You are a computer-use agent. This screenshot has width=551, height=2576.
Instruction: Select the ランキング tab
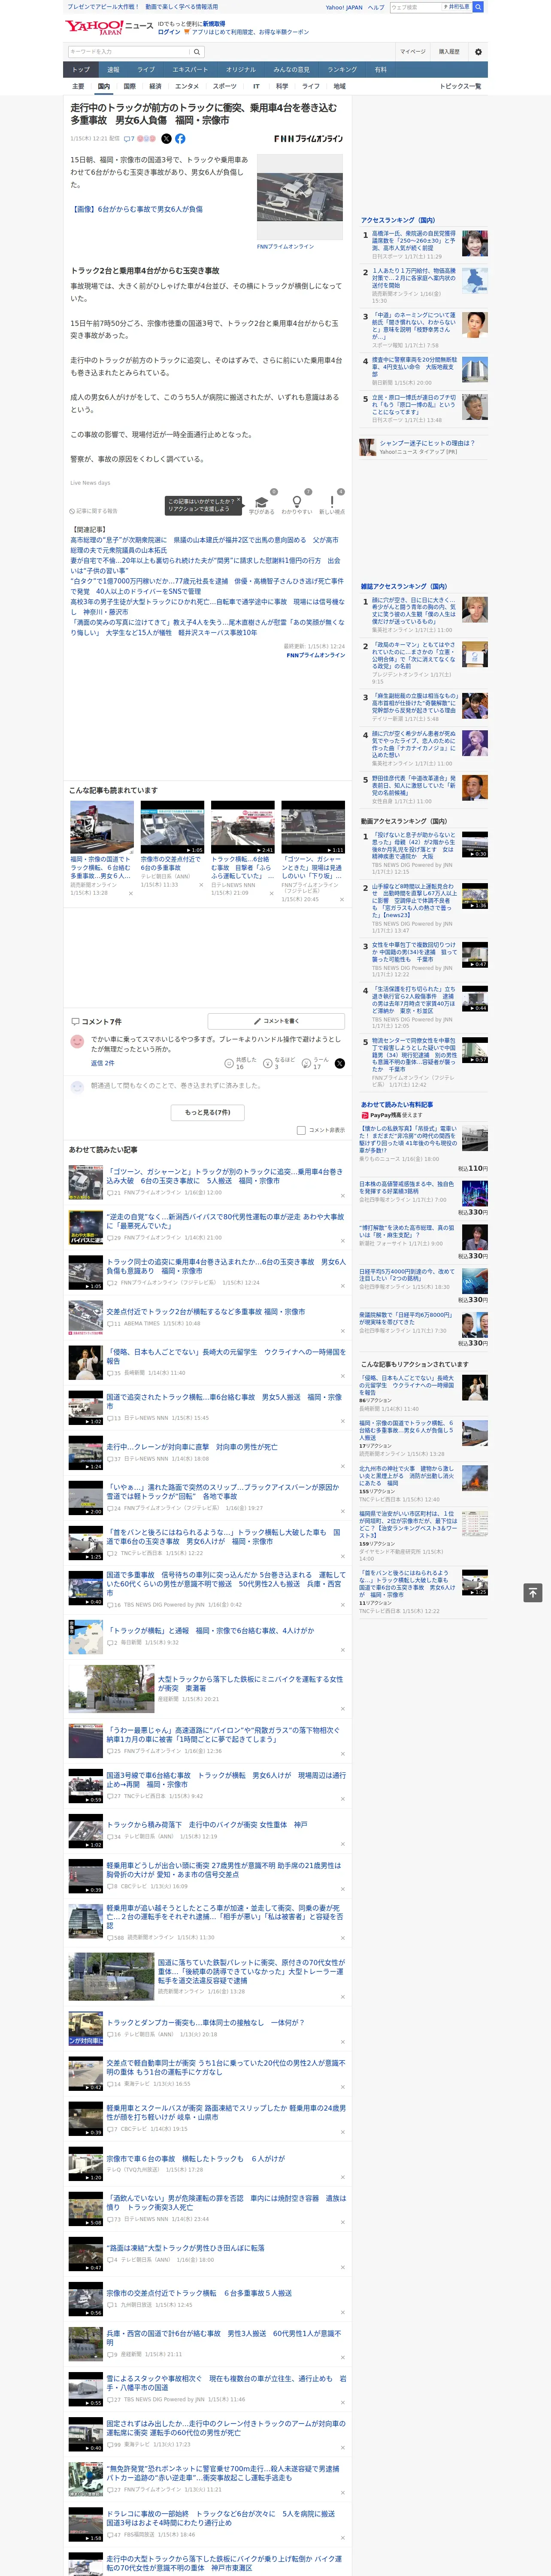342,70
